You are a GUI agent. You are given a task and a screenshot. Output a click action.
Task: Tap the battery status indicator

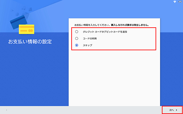180,2
